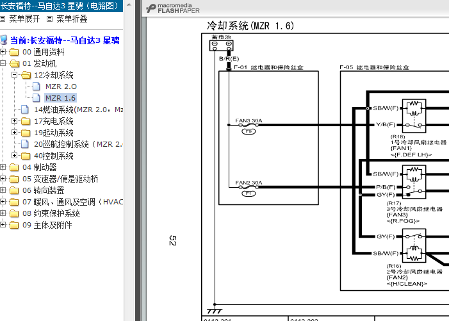This screenshot has height=321, width=449.
Task: Open the 20巡航控制系统 diagram entry
Action: (x=78, y=144)
